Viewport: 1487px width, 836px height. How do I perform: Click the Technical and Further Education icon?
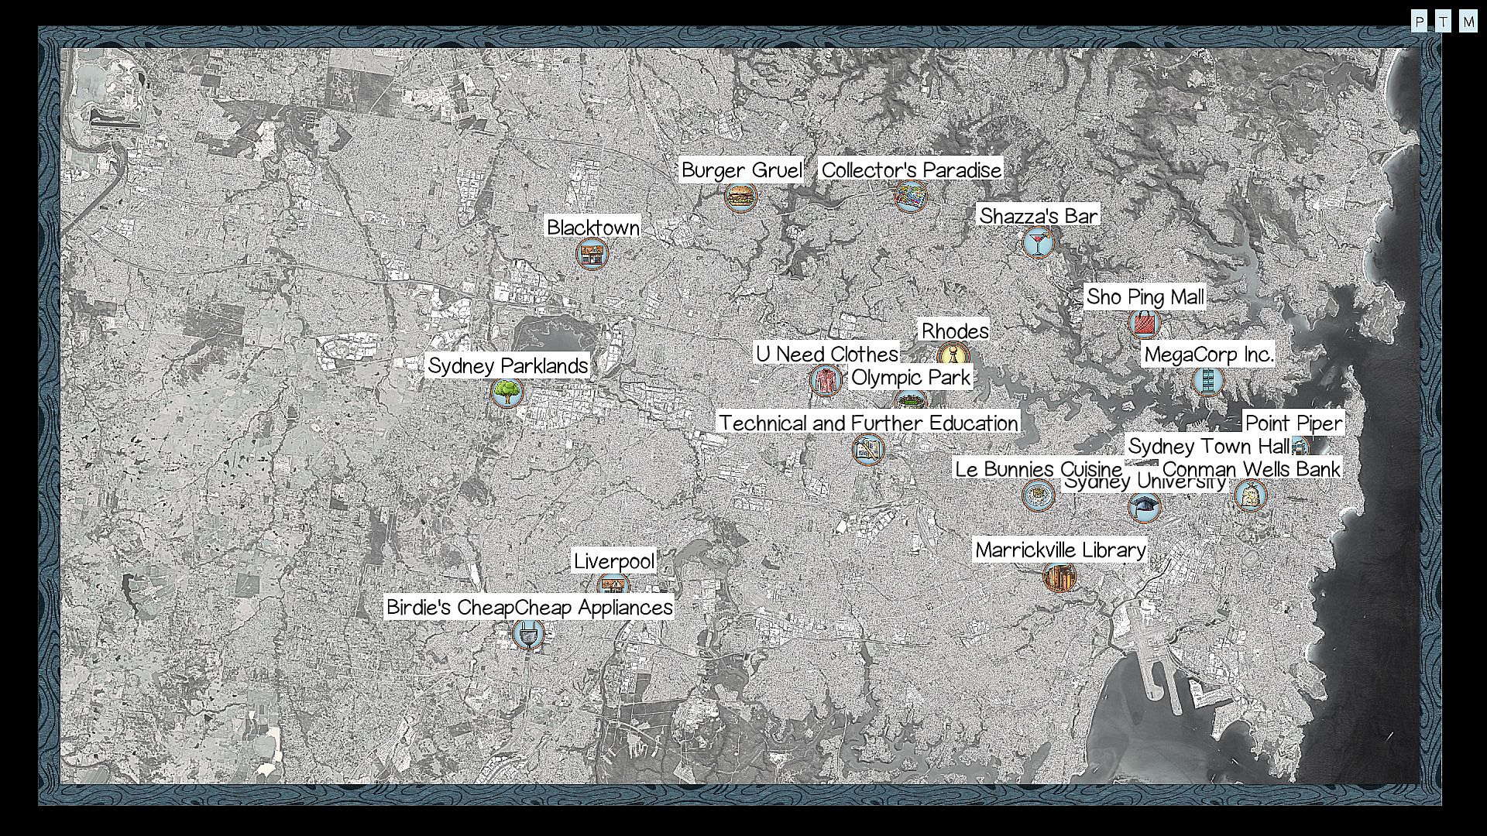click(867, 450)
